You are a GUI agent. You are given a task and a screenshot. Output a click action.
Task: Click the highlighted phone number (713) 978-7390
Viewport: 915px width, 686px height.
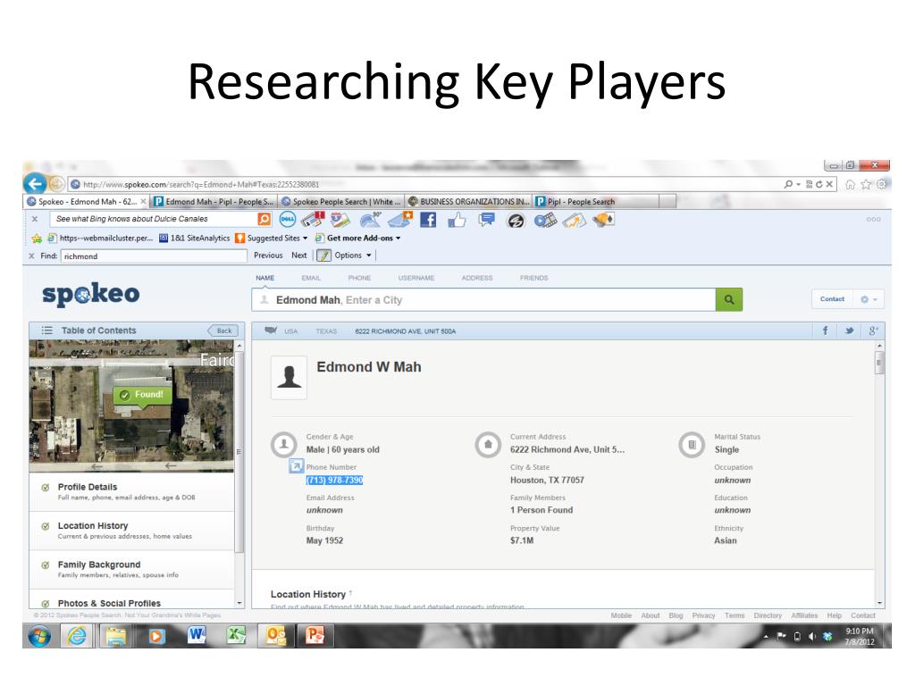tap(334, 480)
